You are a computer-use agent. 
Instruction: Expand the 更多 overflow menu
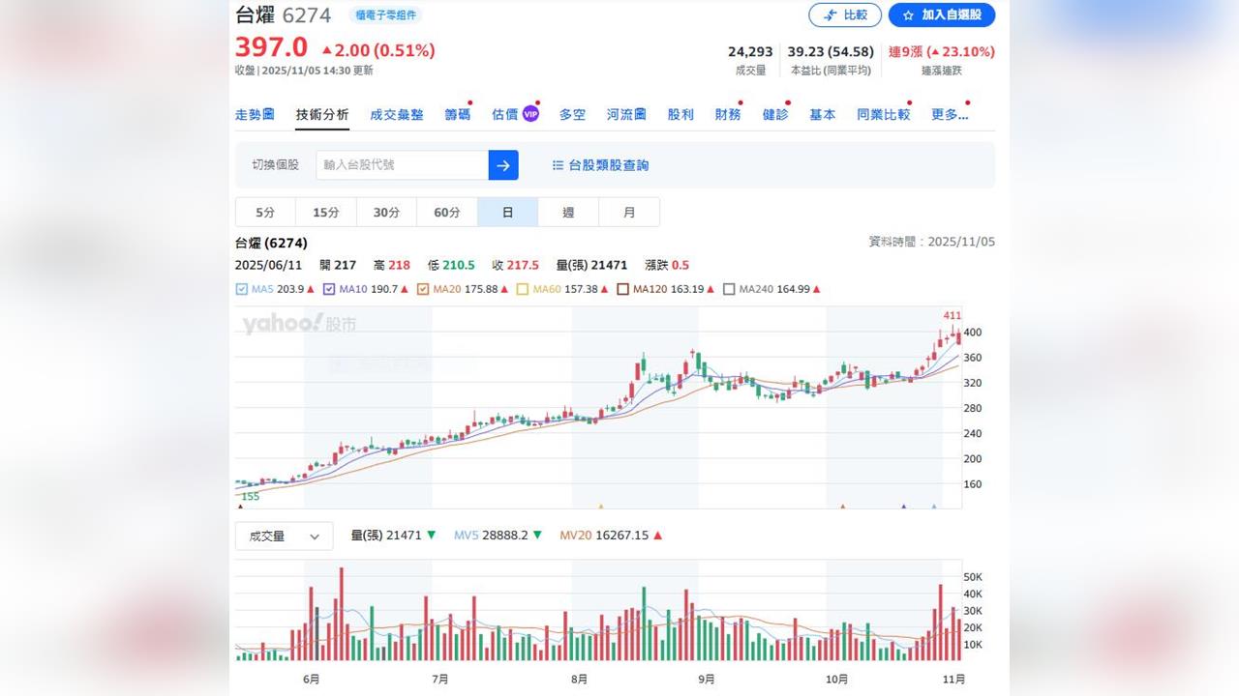949,113
